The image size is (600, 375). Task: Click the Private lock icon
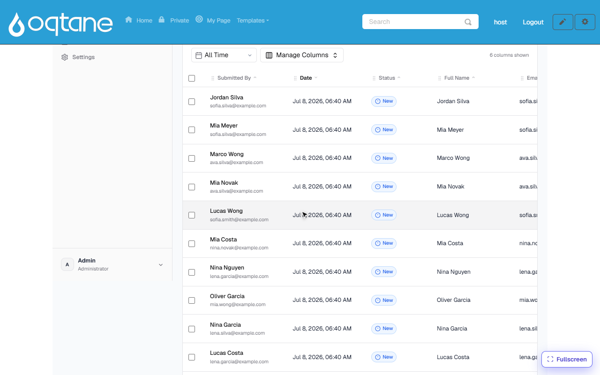pos(161,20)
